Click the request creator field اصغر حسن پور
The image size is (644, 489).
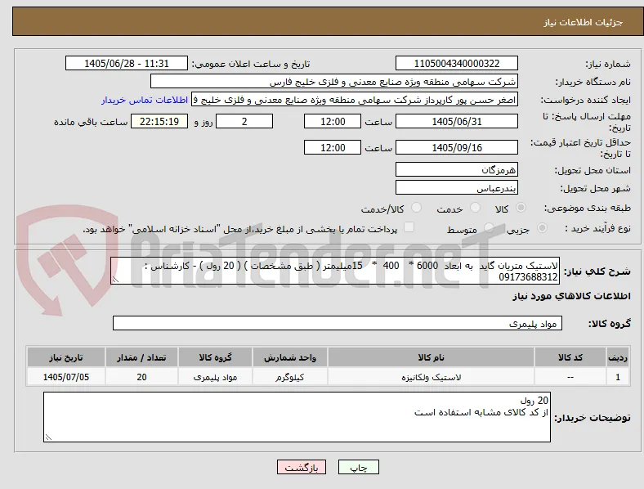point(355,100)
